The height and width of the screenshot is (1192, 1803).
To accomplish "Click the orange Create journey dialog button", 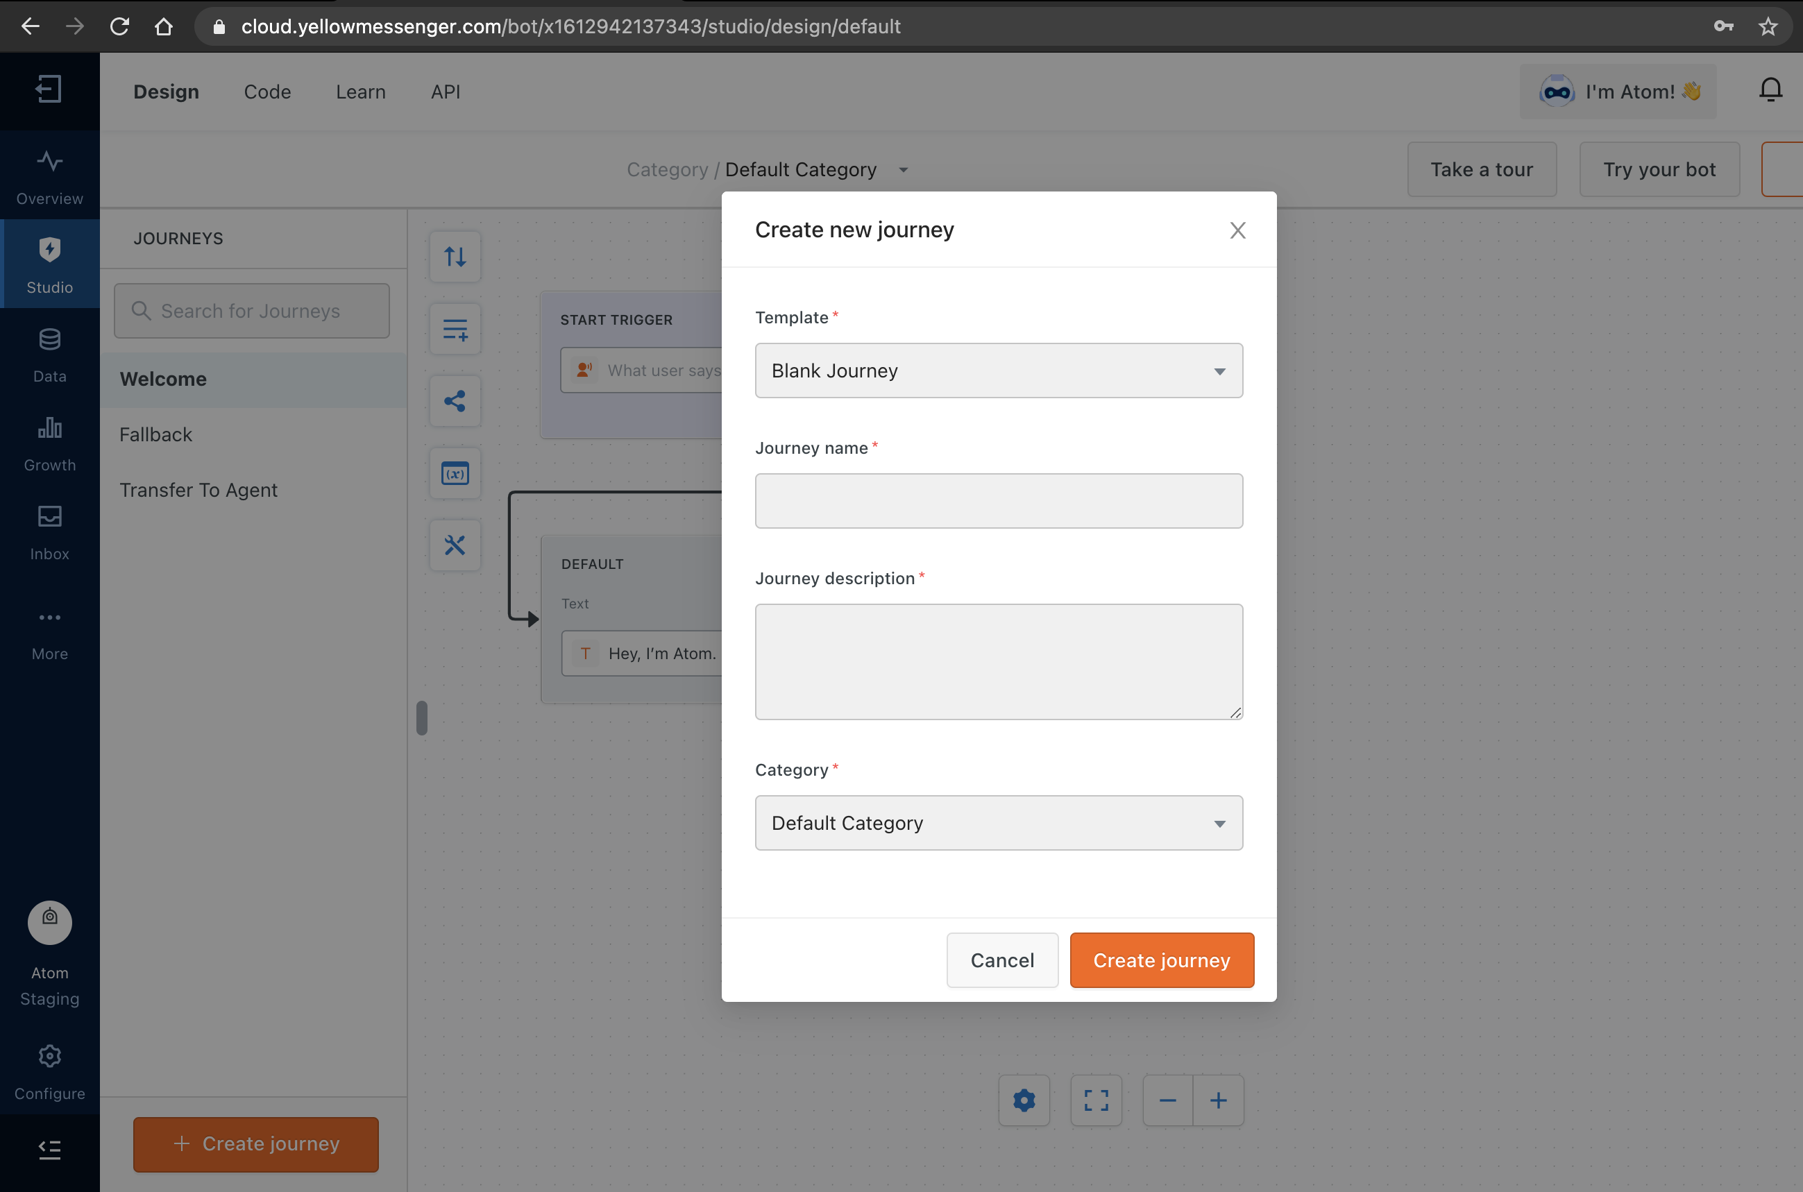I will click(x=1161, y=960).
